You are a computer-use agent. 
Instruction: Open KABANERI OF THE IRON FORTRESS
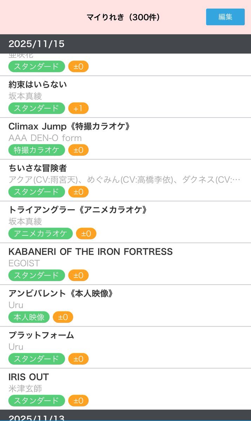point(90,252)
